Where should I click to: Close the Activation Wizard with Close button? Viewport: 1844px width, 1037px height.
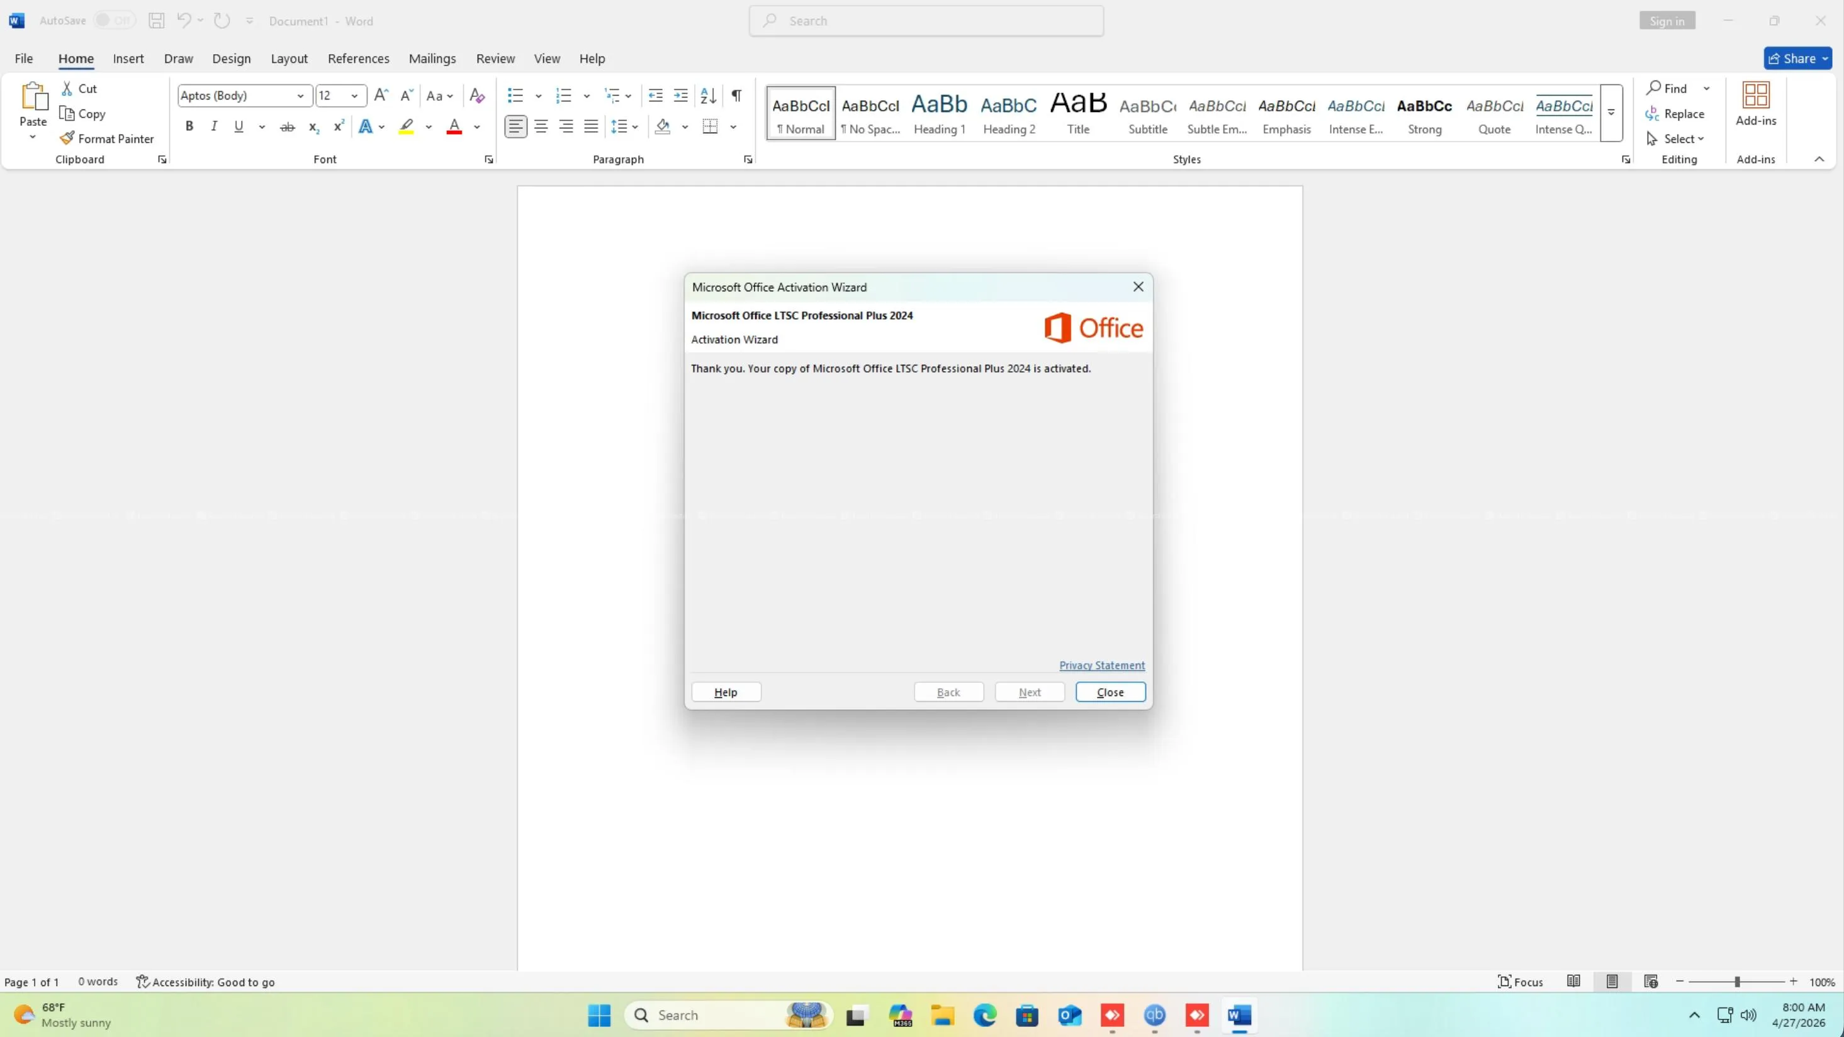pyautogui.click(x=1110, y=692)
